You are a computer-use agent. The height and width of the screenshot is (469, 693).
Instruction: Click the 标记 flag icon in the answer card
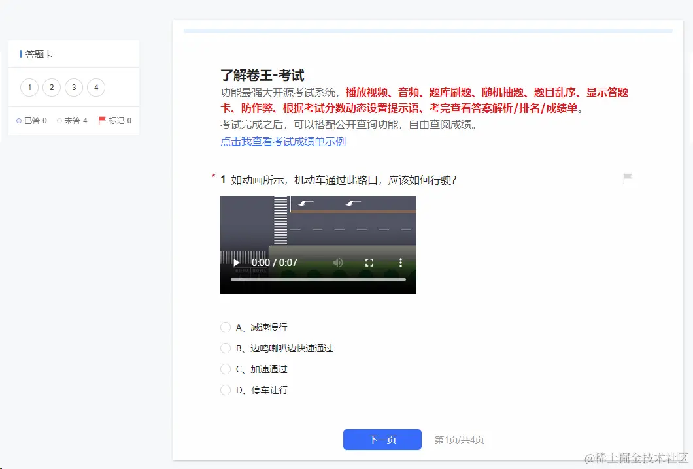[x=101, y=121]
